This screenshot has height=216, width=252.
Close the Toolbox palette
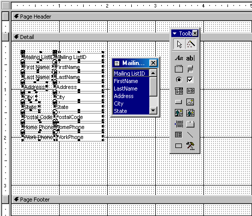coord(195,33)
